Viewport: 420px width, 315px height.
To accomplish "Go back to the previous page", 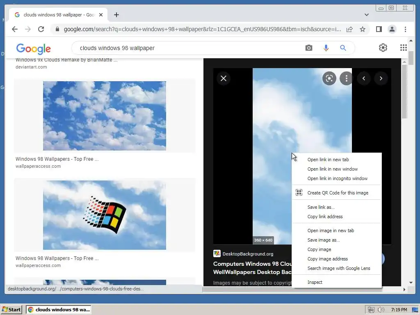I will click(x=15, y=29).
